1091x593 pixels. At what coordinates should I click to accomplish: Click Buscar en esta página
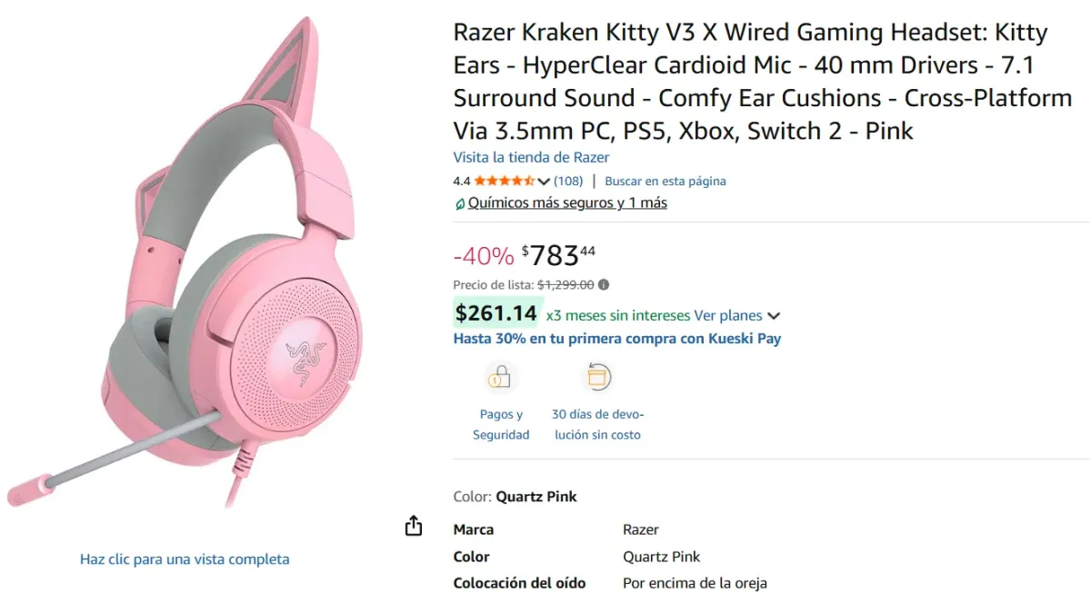(x=666, y=181)
